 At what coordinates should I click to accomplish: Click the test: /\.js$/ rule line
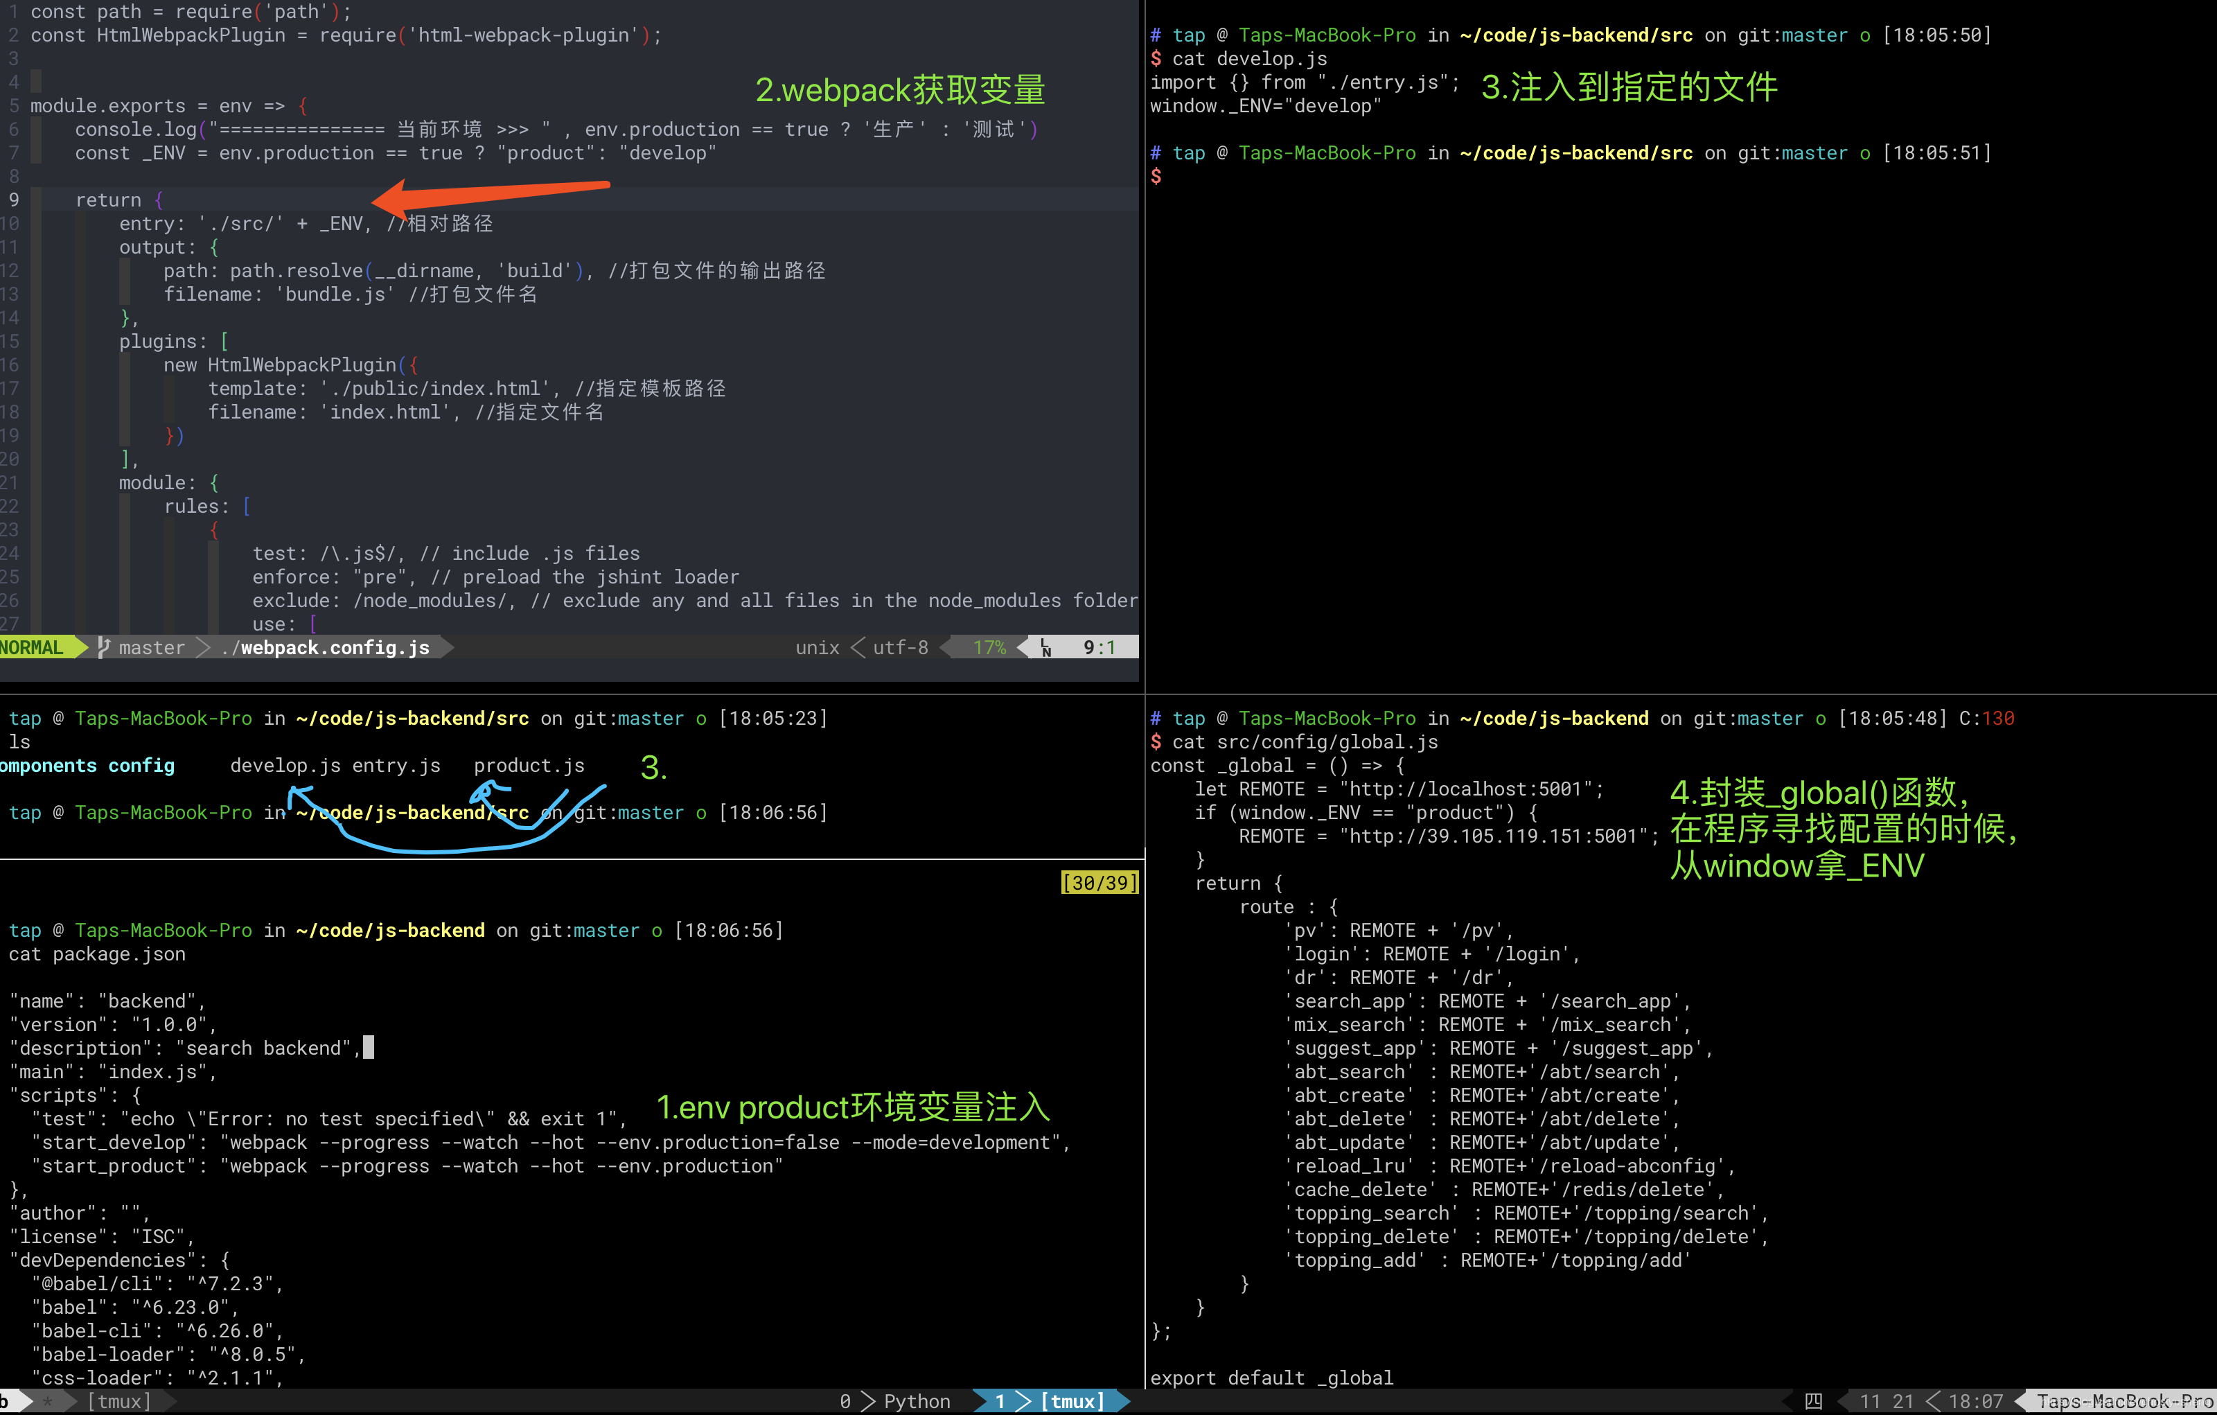[x=447, y=553]
